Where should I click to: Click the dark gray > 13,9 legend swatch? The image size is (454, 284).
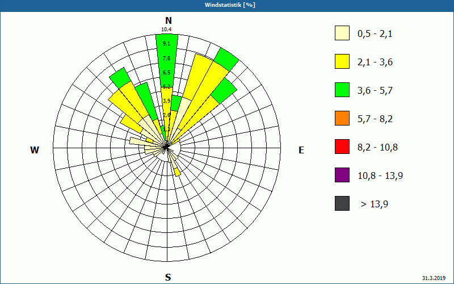(x=342, y=203)
